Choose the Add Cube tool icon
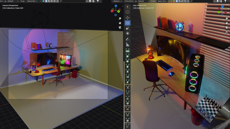Screen dimensions: 230x129 point(127,56)
